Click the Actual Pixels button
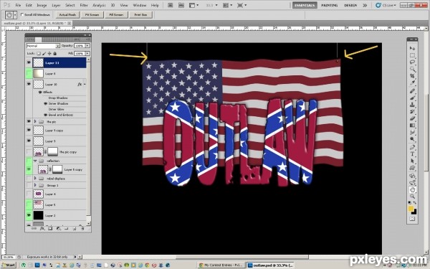430x269 pixels. point(67,14)
